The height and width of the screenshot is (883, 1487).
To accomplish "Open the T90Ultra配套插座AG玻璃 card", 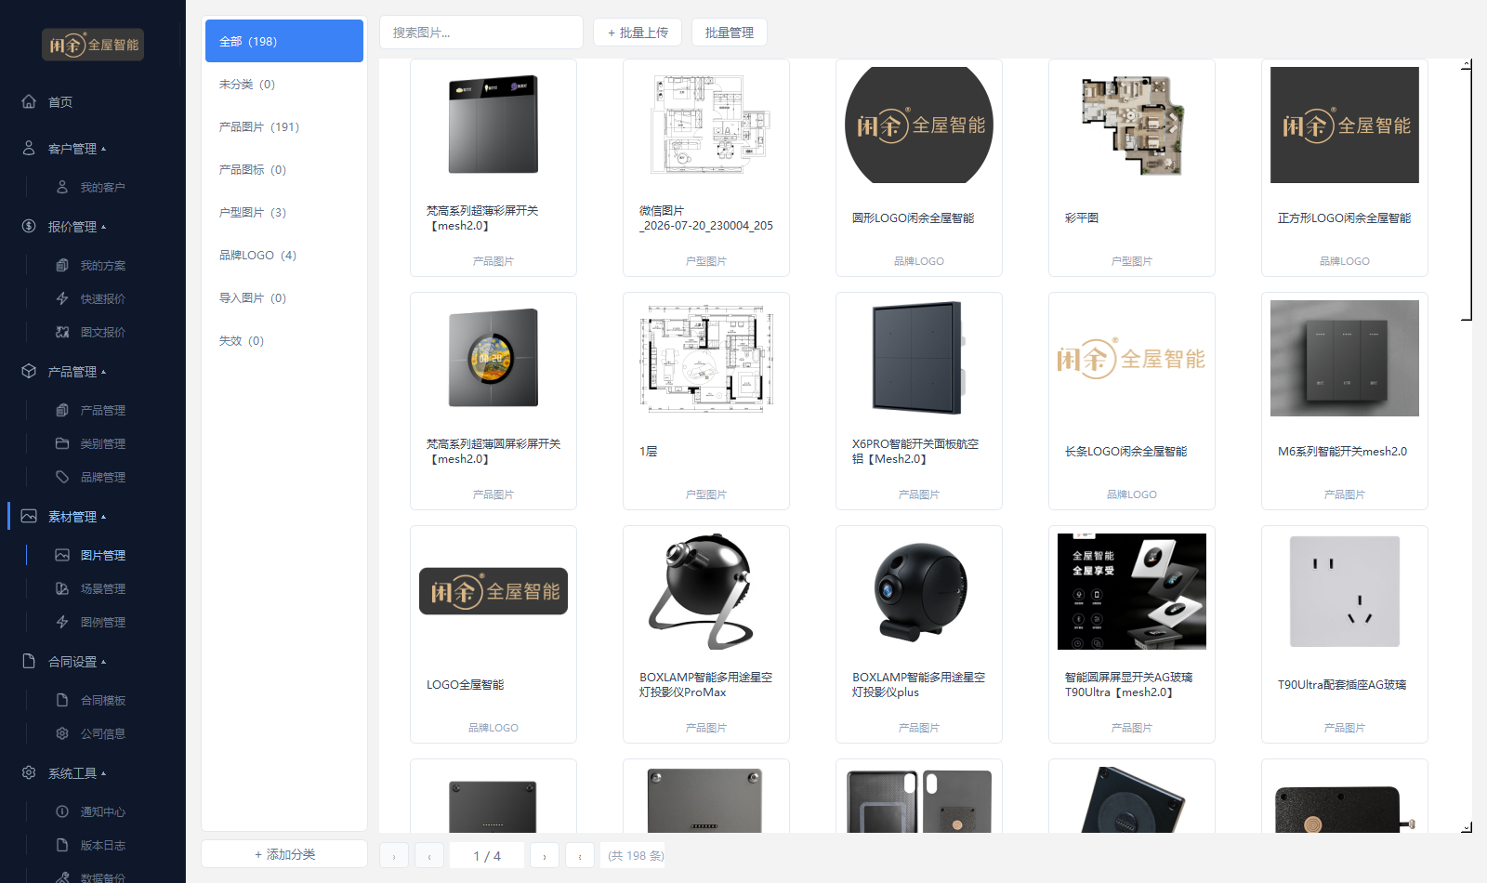I will (x=1345, y=634).
